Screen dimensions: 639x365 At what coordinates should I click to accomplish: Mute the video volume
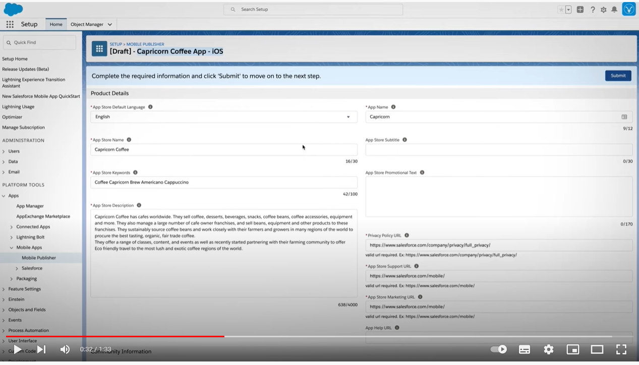(65, 349)
